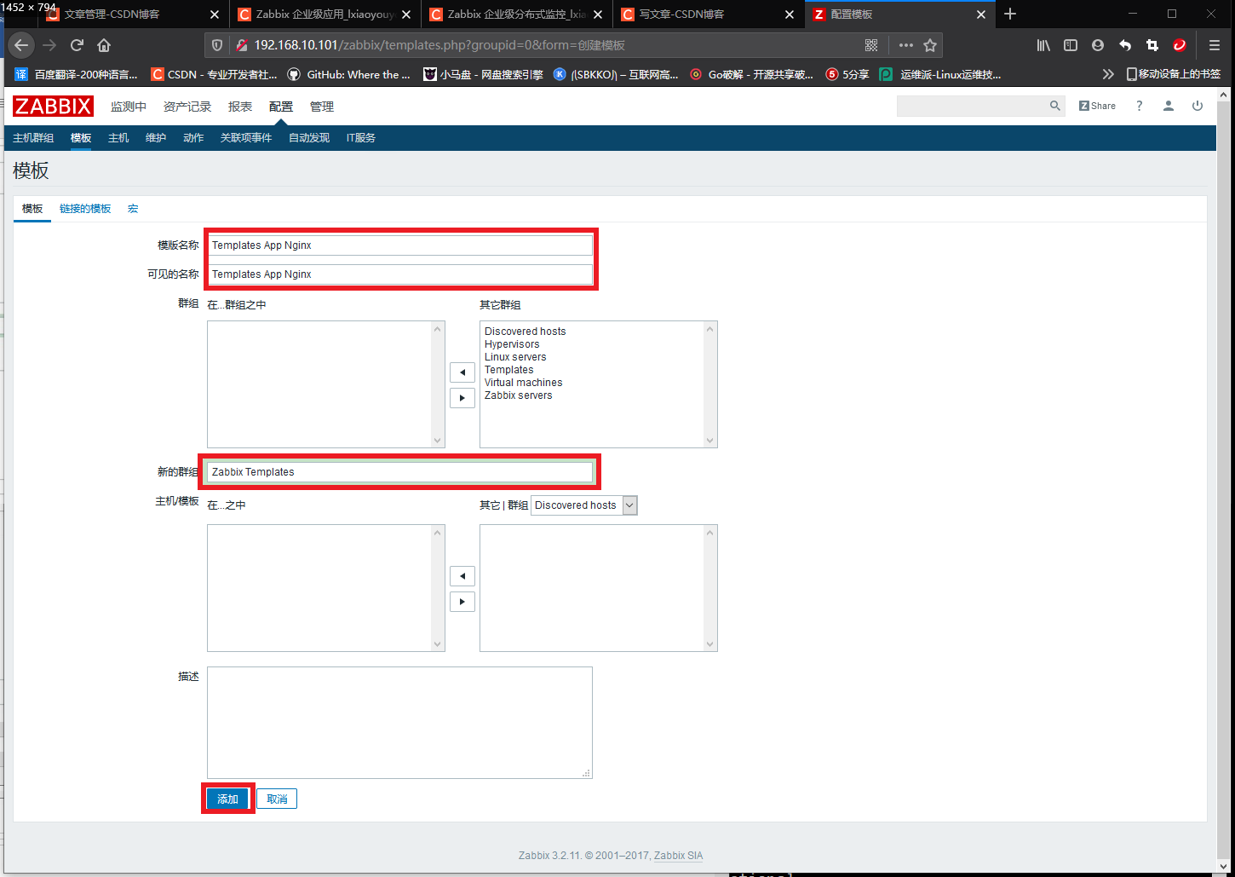
Task: Go to 自动发现 submenu
Action: (x=309, y=138)
